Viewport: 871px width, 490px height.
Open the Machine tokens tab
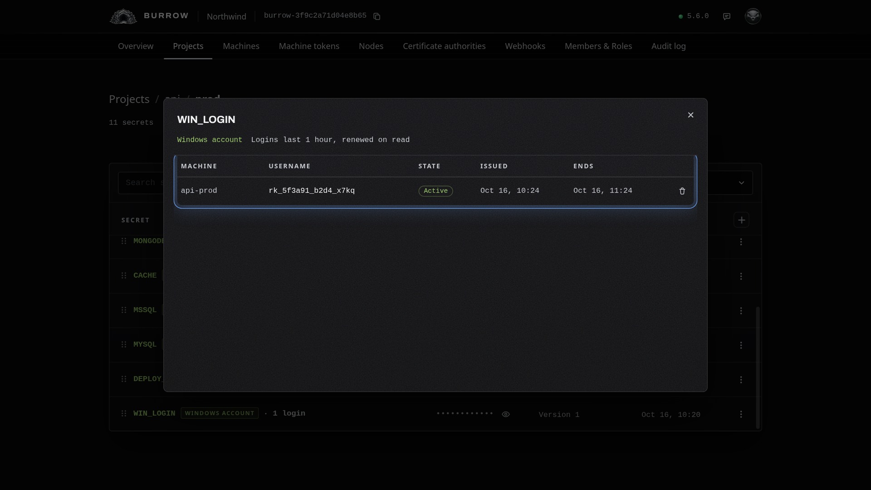pos(309,46)
